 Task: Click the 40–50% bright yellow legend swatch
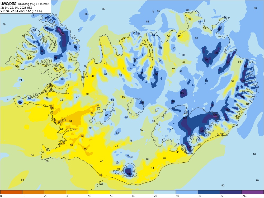coord(99,192)
